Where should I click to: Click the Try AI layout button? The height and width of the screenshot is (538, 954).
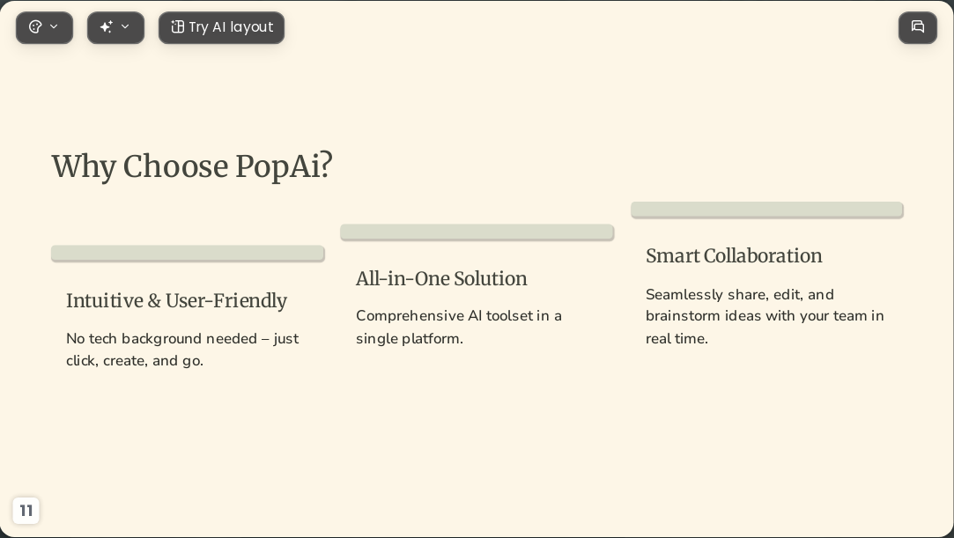(x=221, y=27)
